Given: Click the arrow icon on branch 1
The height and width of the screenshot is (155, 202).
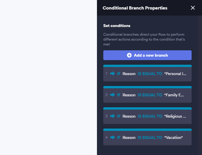Looking at the screenshot, I should pyautogui.click(x=113, y=74).
